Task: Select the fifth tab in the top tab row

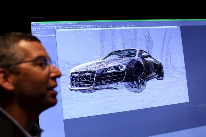Action: click(x=70, y=24)
